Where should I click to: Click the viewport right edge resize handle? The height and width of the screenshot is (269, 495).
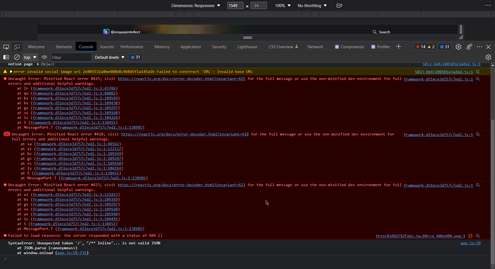[461, 29]
